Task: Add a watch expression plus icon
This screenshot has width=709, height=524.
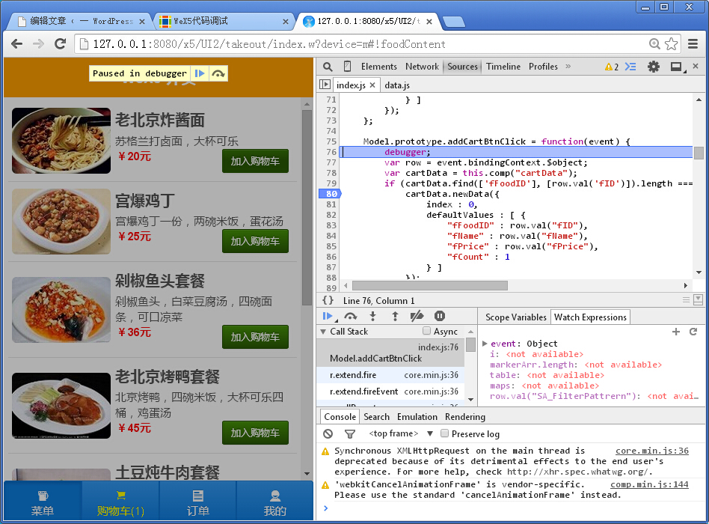Action: (x=676, y=332)
